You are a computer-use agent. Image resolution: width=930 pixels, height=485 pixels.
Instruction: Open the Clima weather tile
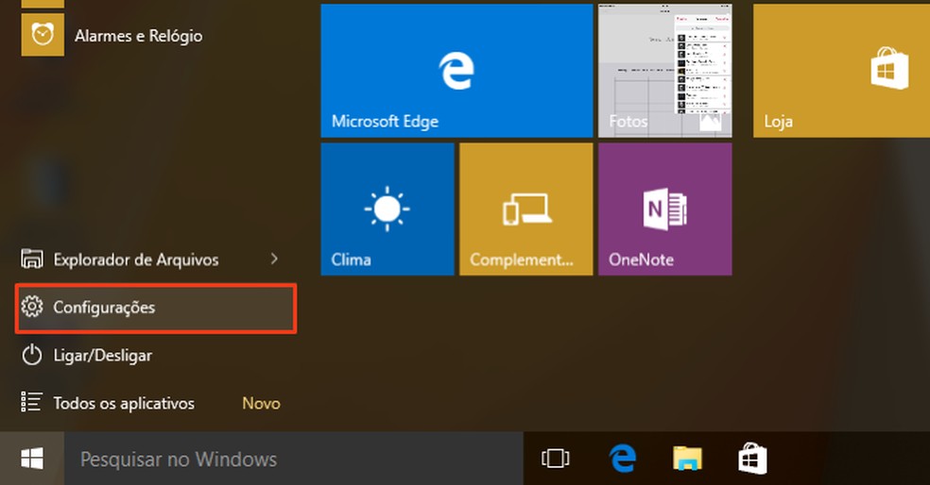pos(387,209)
